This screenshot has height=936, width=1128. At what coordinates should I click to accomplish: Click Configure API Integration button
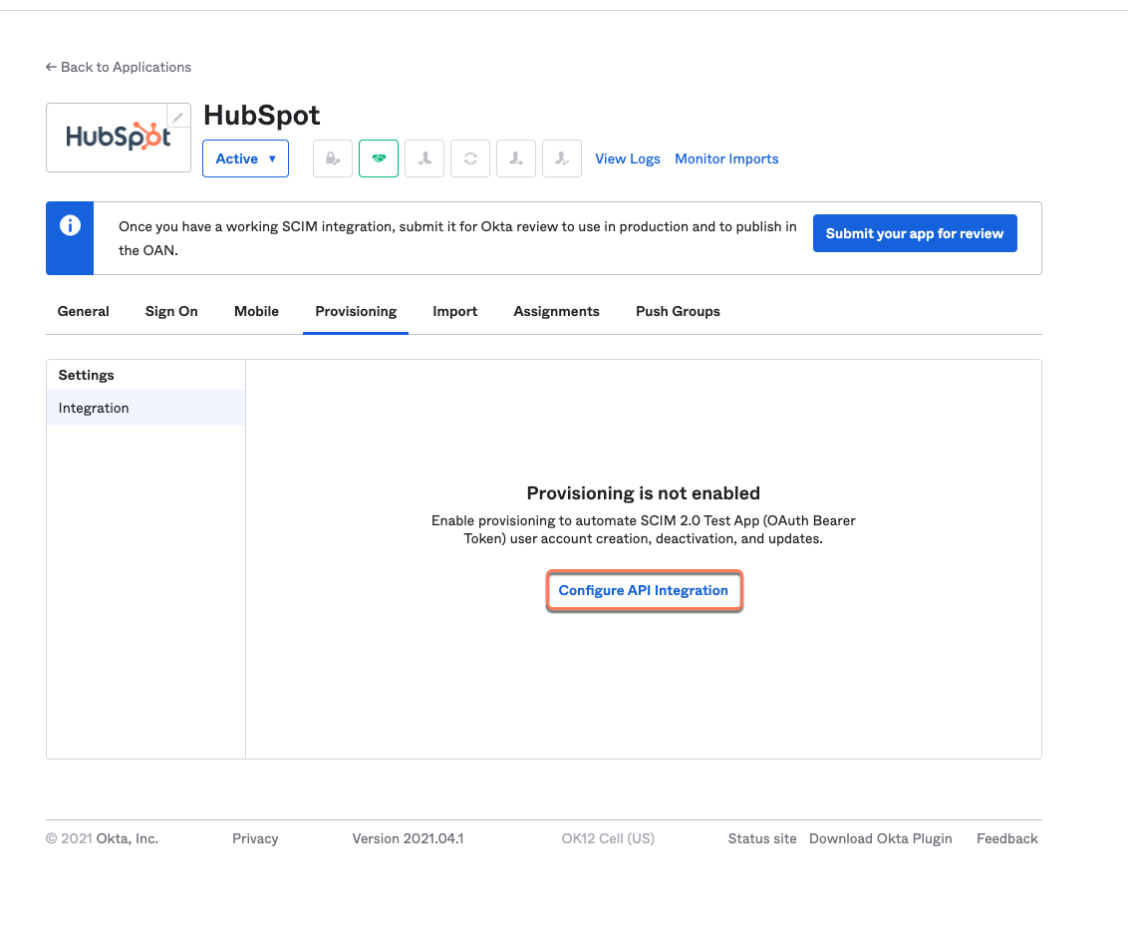(644, 591)
